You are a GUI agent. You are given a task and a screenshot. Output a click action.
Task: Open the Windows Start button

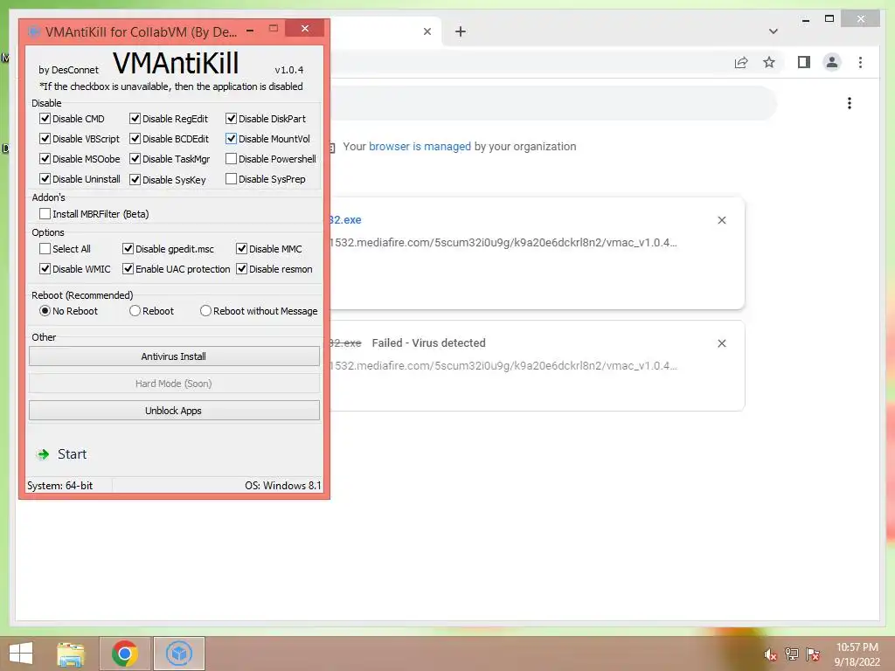point(21,654)
